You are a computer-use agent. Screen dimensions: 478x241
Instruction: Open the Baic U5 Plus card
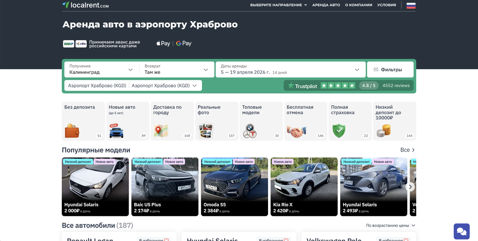click(x=165, y=187)
